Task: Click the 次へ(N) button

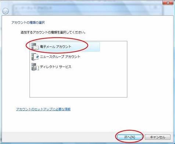Action: pyautogui.click(x=129, y=137)
